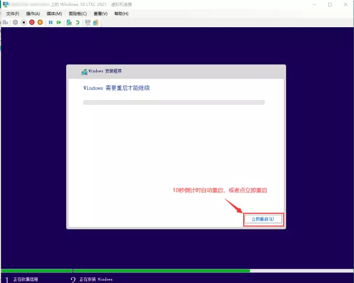
Task: Click the restart countdown progress bar
Action: [174, 103]
